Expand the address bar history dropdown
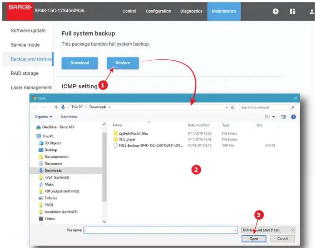This screenshot has height=248, width=315. click(x=227, y=107)
